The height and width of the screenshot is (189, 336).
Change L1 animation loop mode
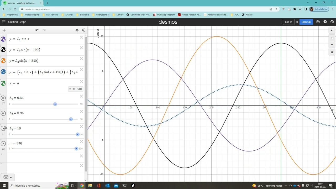click(3, 103)
